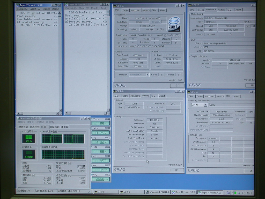Screen dimensions: 265x199
Task: Open settings icon on the CPU temperature row
Action: [x=106, y=156]
